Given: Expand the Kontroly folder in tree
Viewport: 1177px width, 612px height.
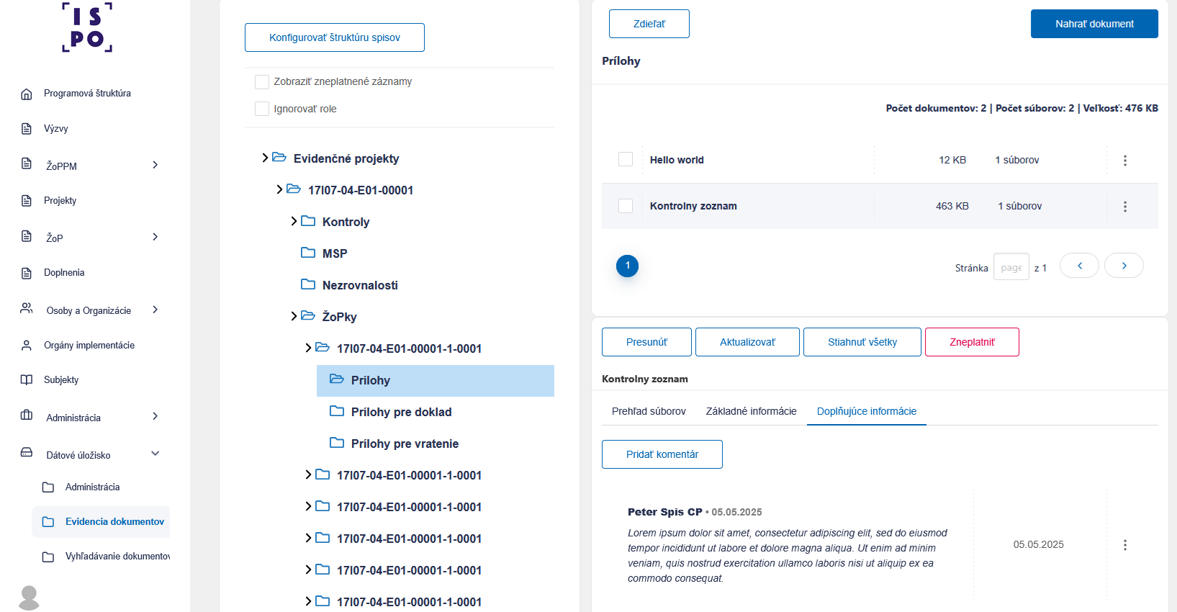Looking at the screenshot, I should [x=294, y=221].
